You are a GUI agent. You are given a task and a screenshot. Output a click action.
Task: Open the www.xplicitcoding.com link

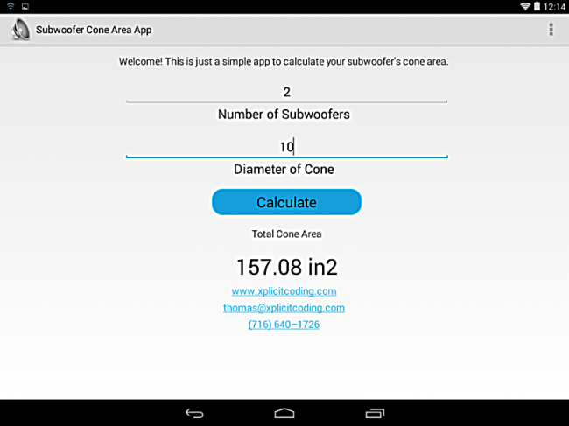(284, 291)
